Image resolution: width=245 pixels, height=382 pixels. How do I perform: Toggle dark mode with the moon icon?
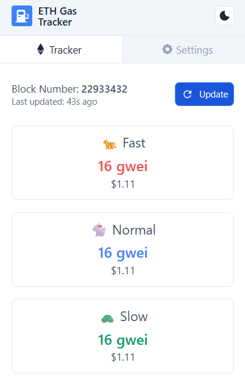pyautogui.click(x=224, y=16)
